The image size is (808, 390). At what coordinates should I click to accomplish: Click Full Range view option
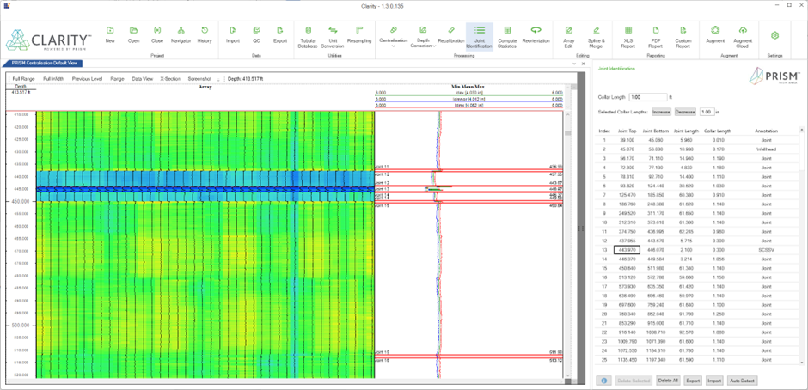tap(24, 79)
